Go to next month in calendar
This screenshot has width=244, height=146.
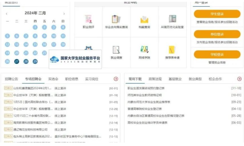click(x=64, y=14)
